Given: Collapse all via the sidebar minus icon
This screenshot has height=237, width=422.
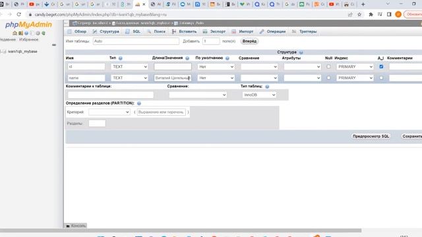Looking at the screenshot, I should point(54,45).
